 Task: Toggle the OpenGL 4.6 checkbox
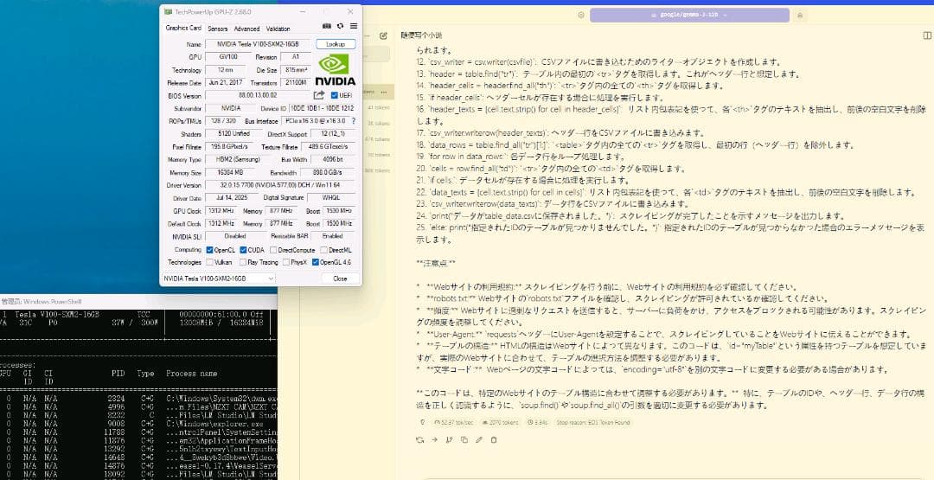tap(315, 262)
